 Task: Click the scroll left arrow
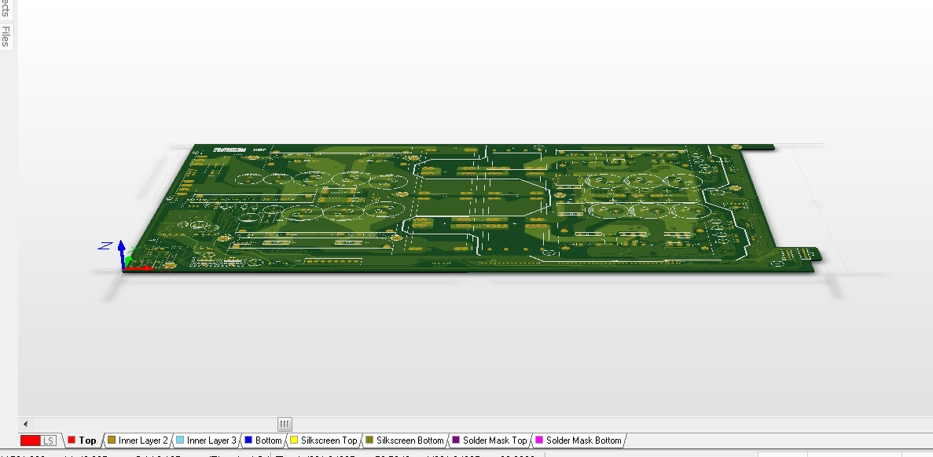point(25,425)
